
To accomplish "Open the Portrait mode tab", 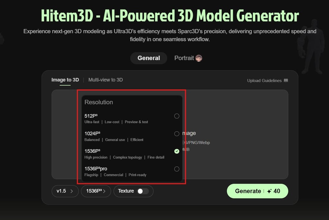I will click(x=184, y=58).
